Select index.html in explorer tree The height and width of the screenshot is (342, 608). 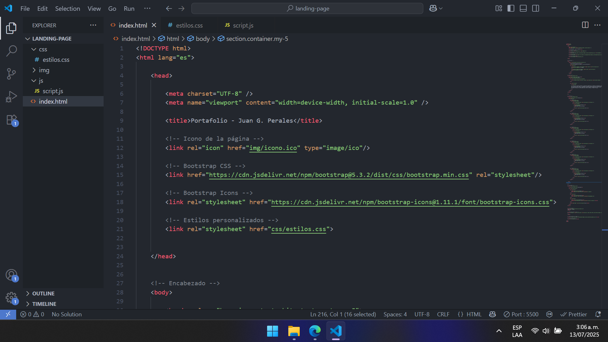(63, 101)
